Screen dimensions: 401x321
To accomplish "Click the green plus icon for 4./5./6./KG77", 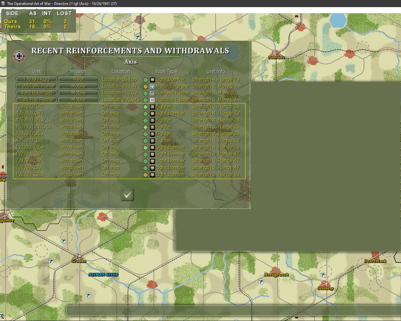I will click(146, 114).
